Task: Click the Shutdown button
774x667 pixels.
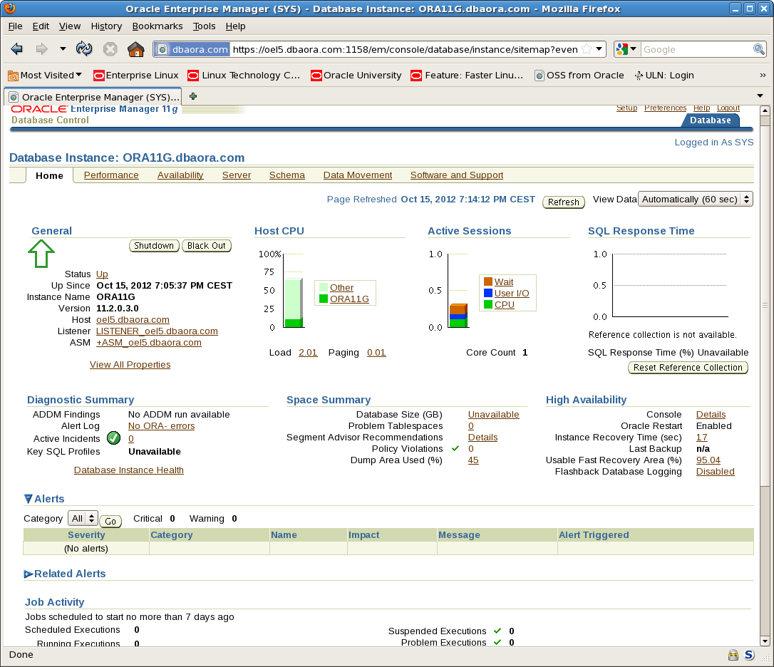Action: (x=154, y=245)
